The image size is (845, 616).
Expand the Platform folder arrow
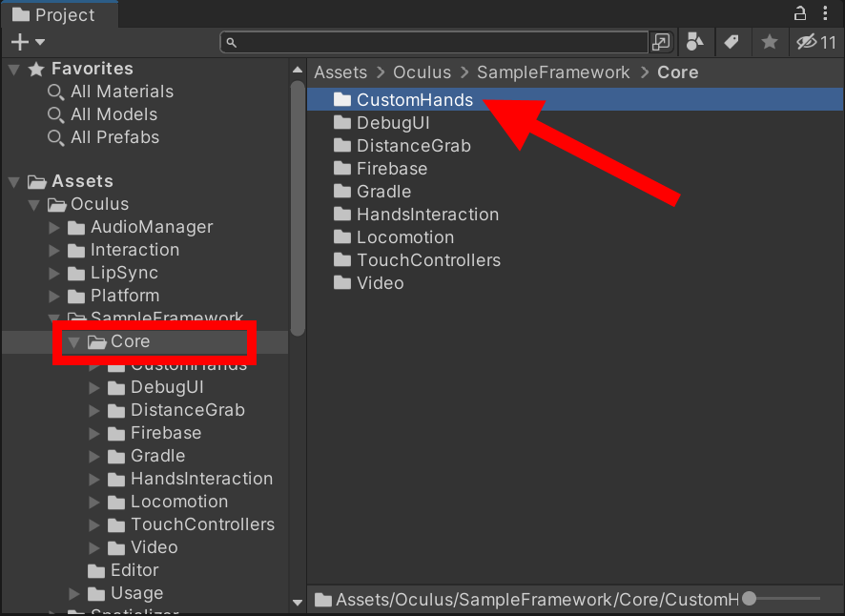pos(54,296)
